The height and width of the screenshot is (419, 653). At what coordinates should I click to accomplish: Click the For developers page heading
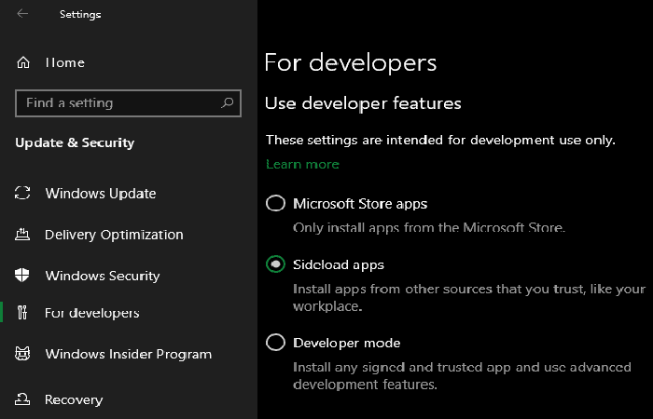350,62
